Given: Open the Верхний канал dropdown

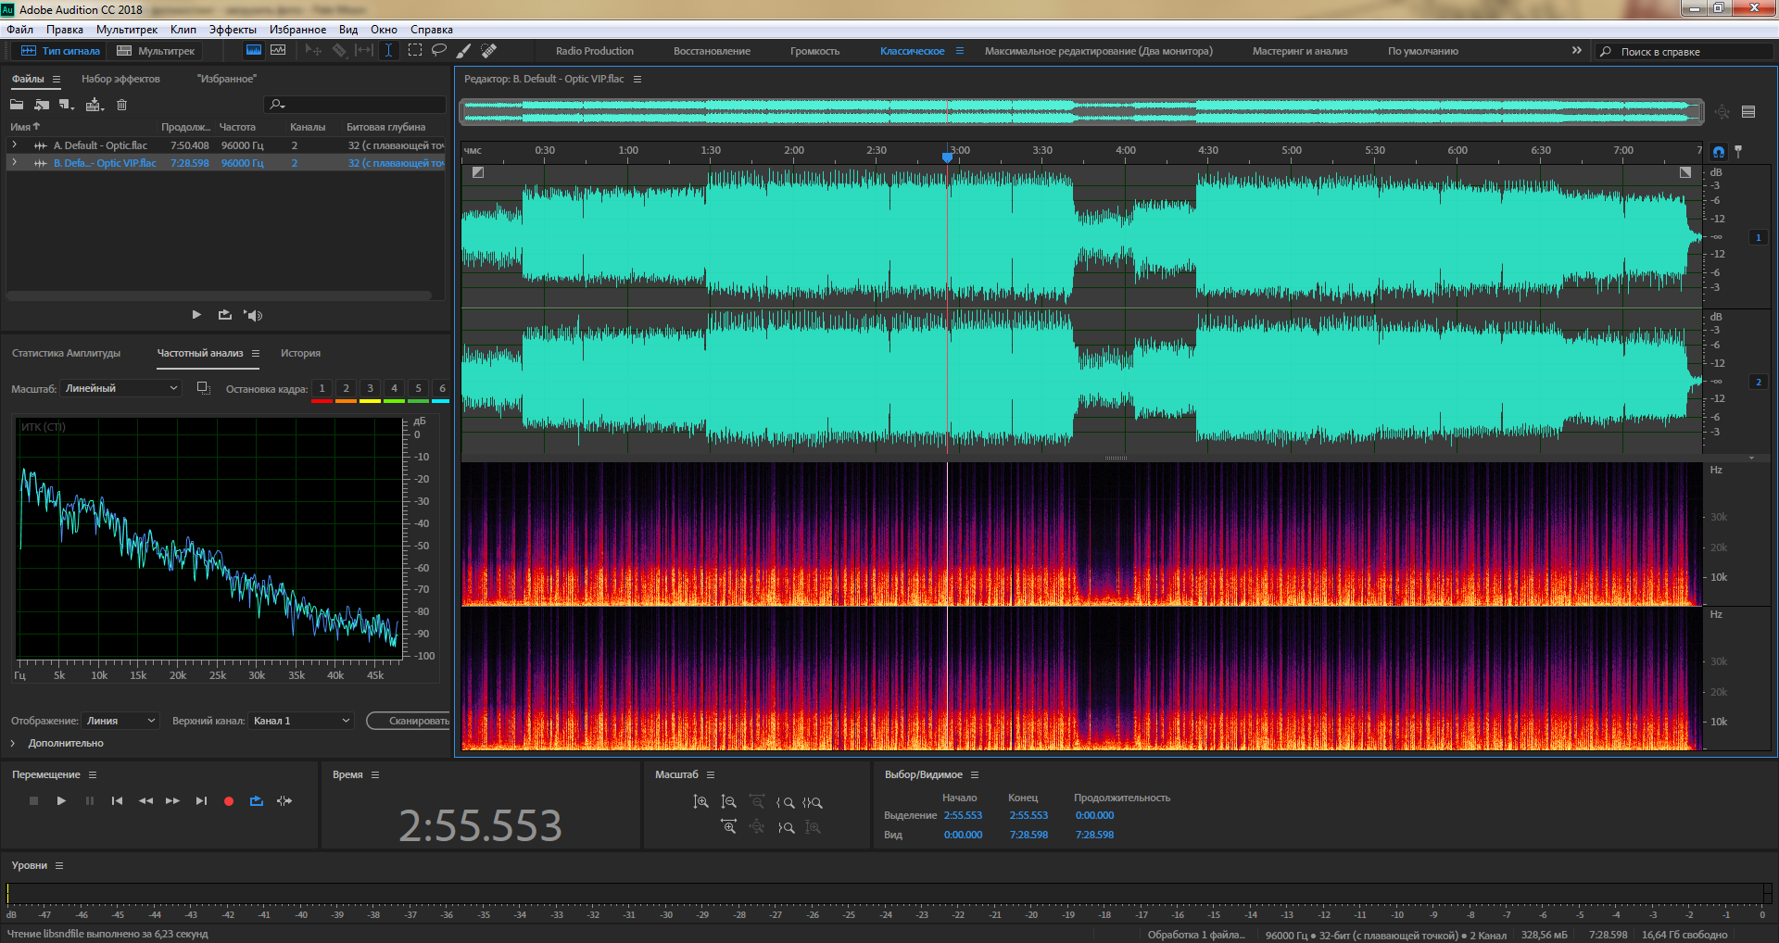Looking at the screenshot, I should (302, 721).
